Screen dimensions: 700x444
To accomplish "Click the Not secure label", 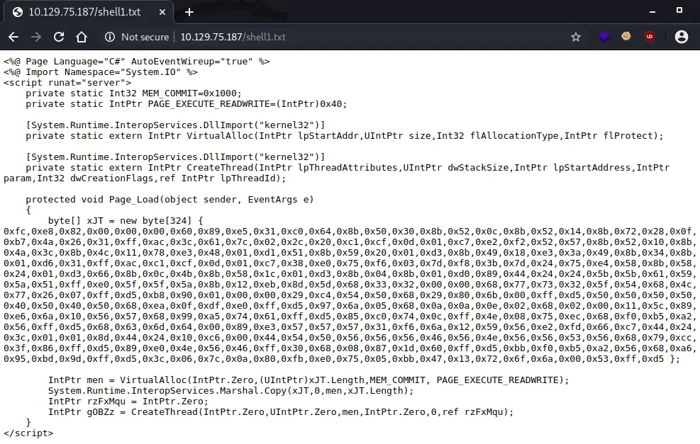I will [145, 37].
